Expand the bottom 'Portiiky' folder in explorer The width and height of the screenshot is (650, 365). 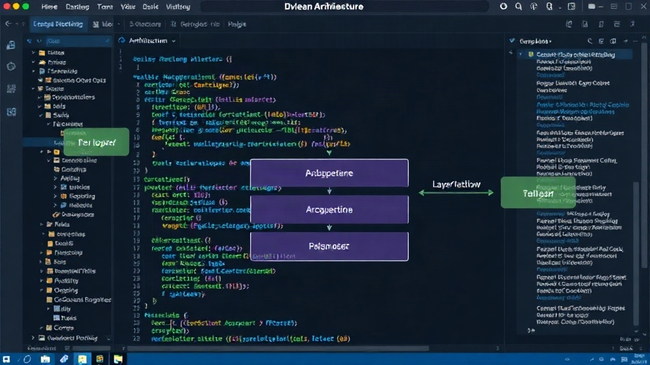pyautogui.click(x=34, y=338)
